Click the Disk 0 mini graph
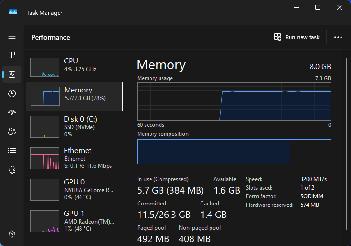Screen dimensions: 351x246 pyautogui.click(x=45, y=127)
